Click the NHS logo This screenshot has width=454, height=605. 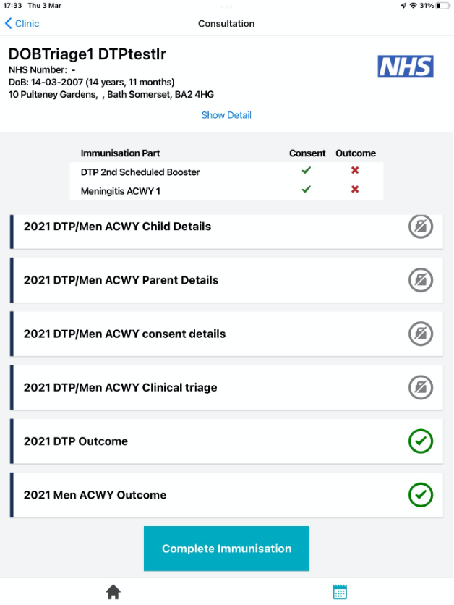click(406, 67)
